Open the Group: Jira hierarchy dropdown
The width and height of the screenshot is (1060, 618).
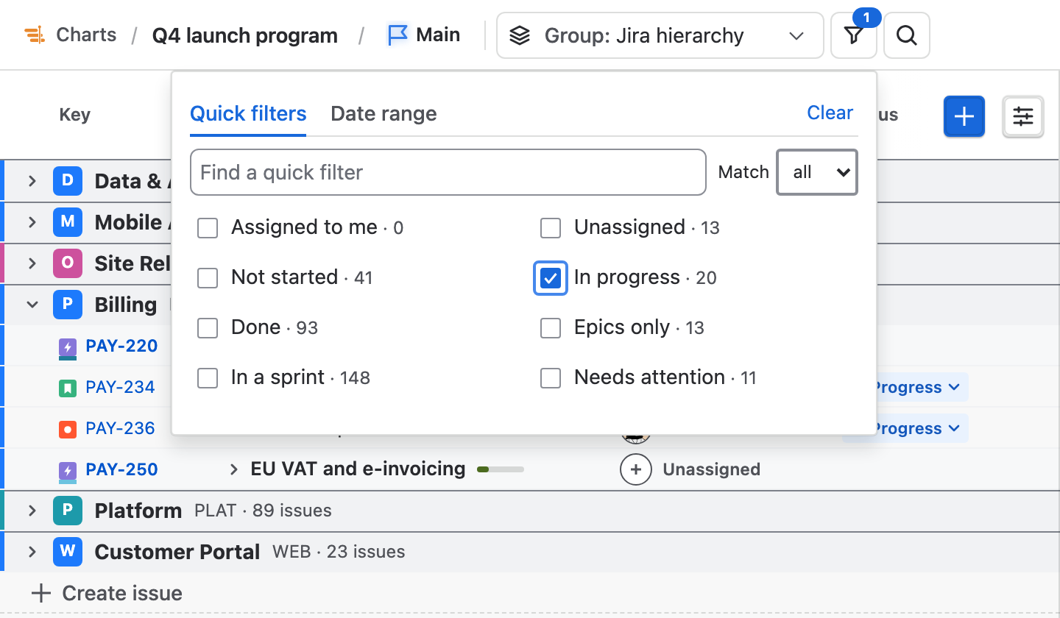click(660, 35)
